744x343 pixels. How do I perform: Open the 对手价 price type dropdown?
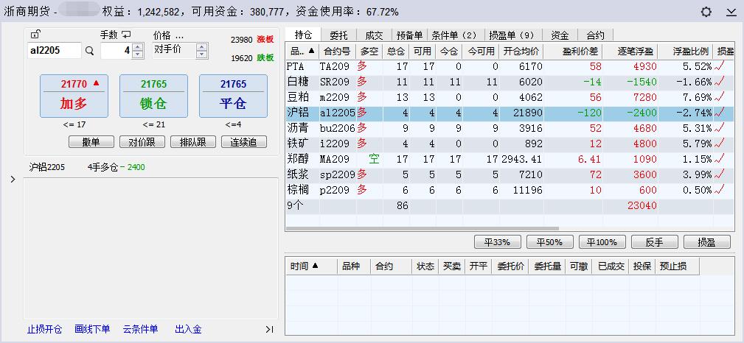201,50
